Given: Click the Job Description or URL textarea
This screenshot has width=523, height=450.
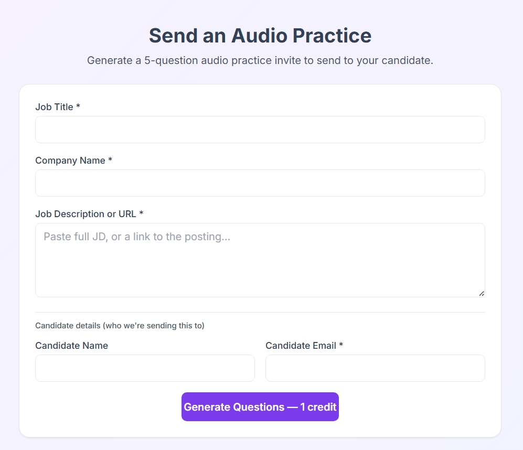Looking at the screenshot, I should (x=260, y=260).
